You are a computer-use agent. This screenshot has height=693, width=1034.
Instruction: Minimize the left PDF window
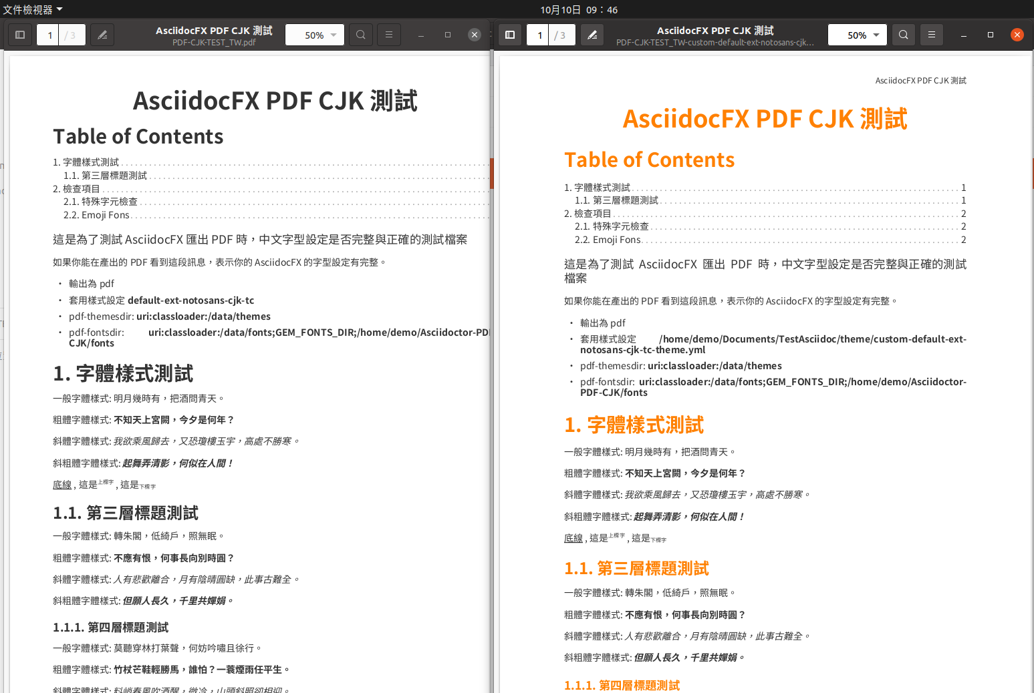[421, 35]
